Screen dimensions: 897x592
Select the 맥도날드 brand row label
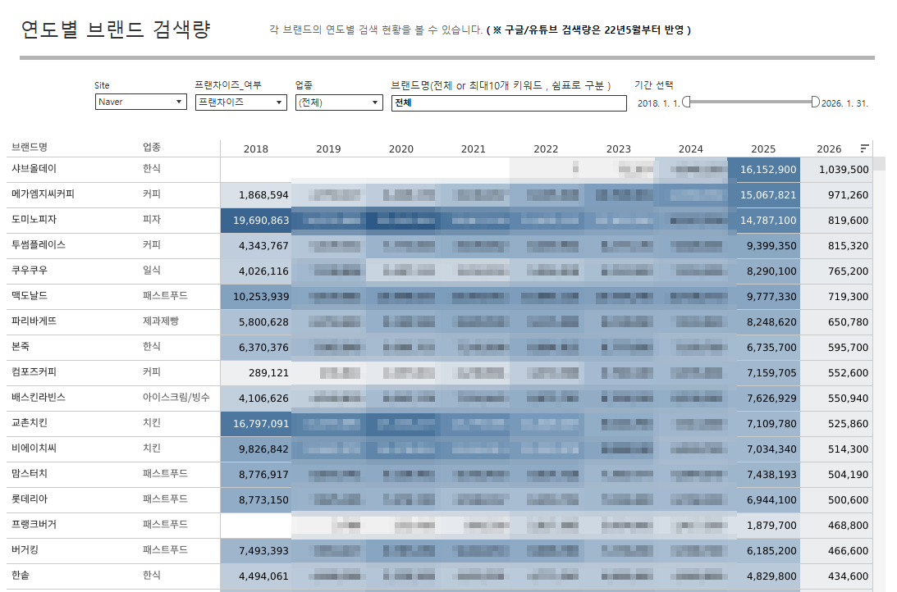[x=32, y=296]
